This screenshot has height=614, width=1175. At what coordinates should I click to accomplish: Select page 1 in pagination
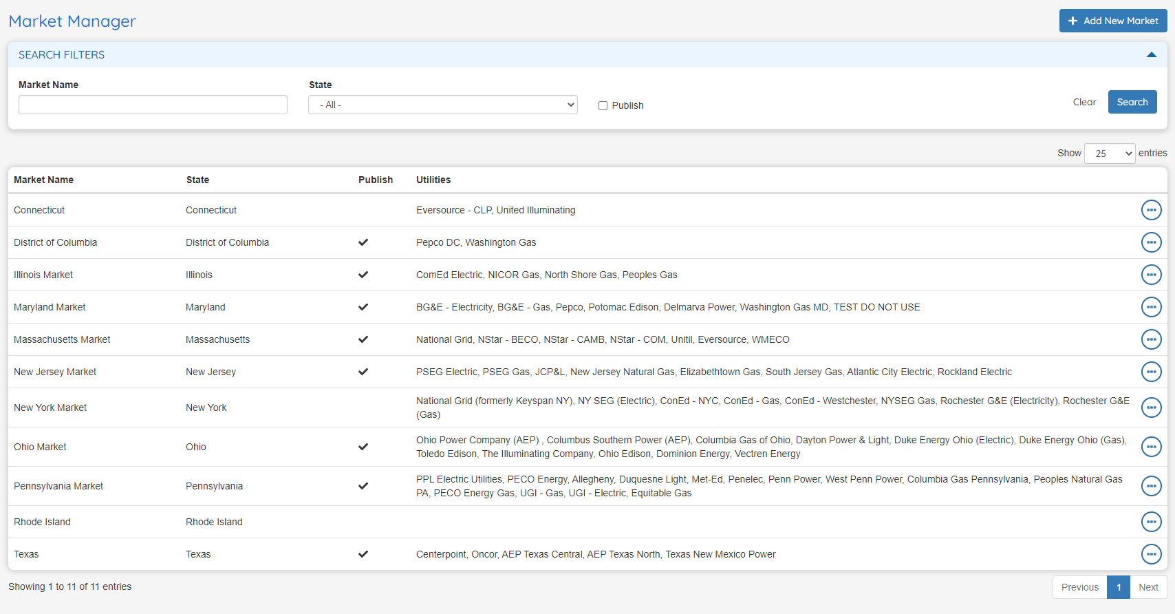[1119, 587]
